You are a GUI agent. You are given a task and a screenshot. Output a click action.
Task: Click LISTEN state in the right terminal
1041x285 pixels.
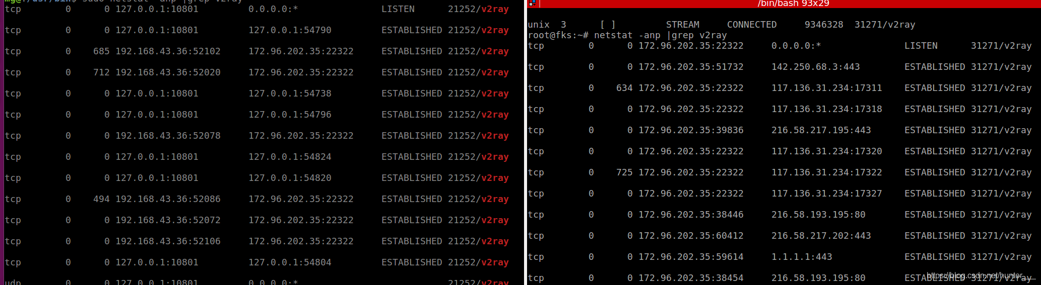pos(921,46)
